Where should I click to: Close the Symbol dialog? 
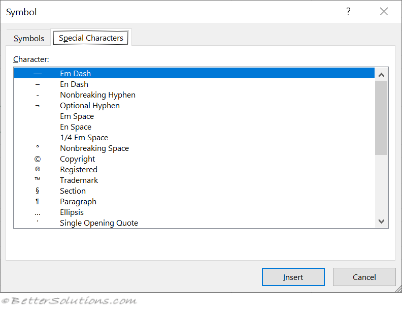[x=384, y=12]
